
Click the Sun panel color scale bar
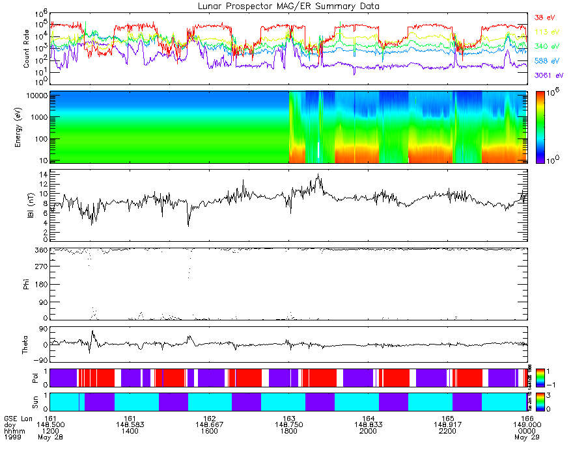click(540, 402)
